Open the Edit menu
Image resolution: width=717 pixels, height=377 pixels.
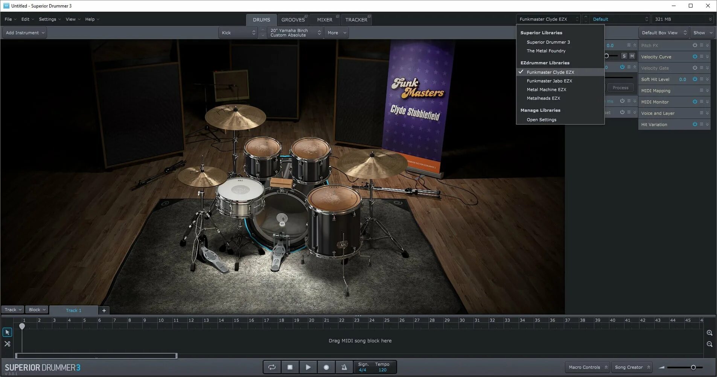coord(27,19)
